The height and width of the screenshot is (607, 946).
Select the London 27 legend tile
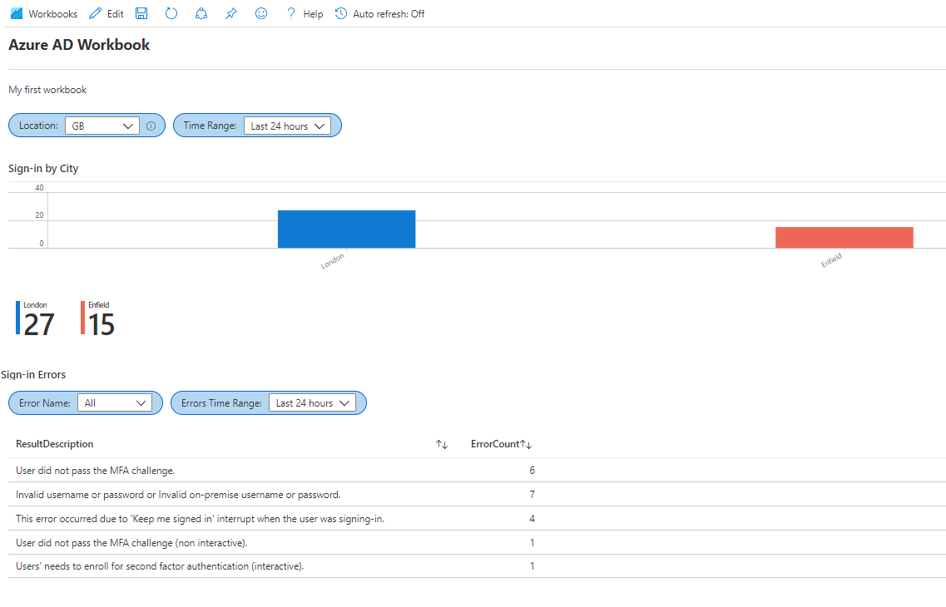pos(37,319)
